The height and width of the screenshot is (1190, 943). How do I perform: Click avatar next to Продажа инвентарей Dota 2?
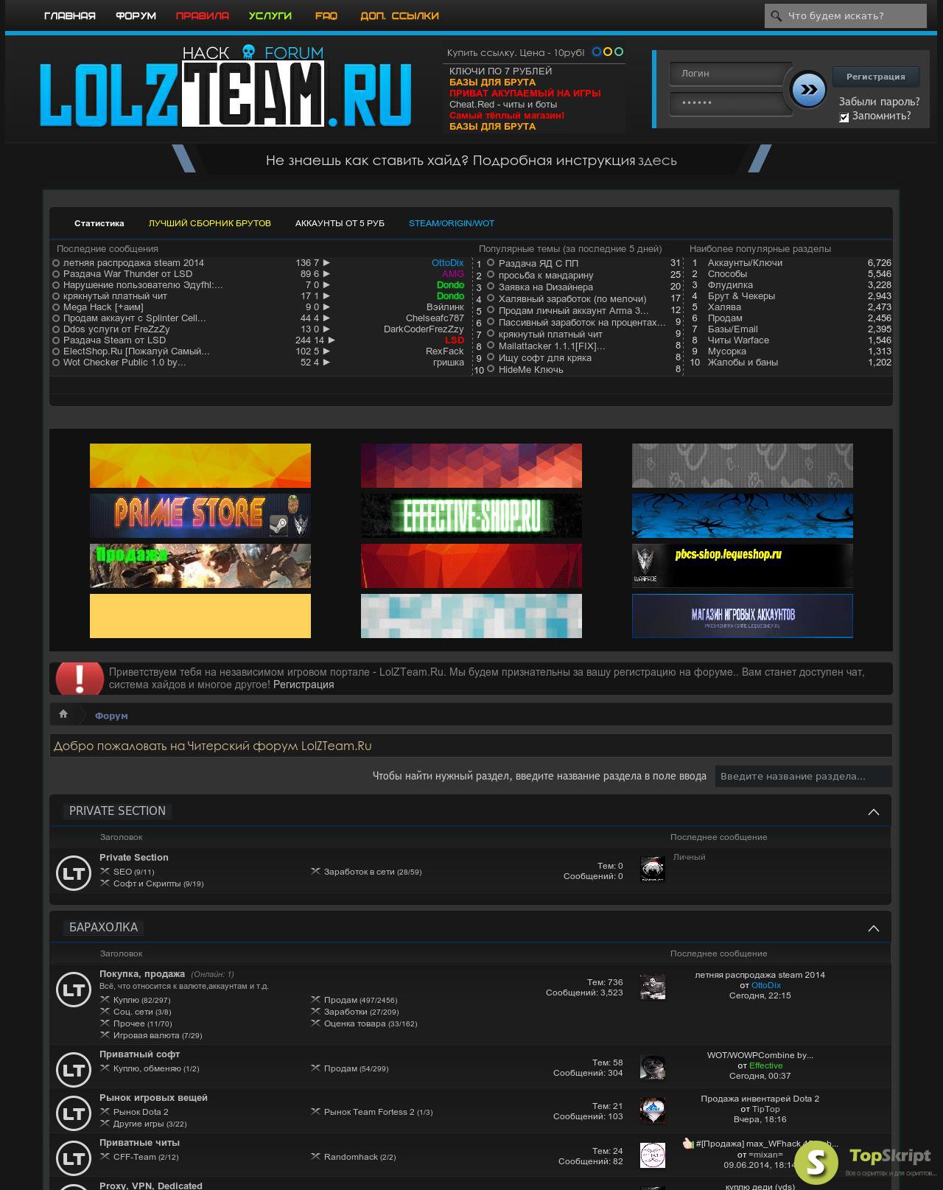click(653, 1111)
